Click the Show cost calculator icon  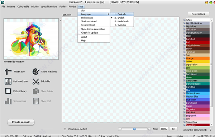pyautogui.click(x=36, y=101)
